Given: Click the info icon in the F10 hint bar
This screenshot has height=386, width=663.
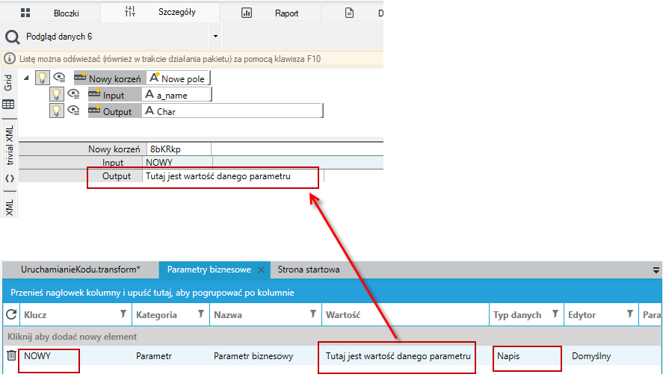Looking at the screenshot, I should (10, 58).
